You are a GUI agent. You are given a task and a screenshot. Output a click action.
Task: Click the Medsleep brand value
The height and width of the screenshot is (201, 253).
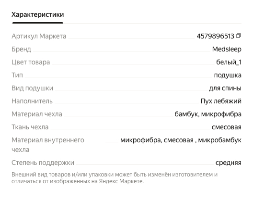pyautogui.click(x=227, y=49)
